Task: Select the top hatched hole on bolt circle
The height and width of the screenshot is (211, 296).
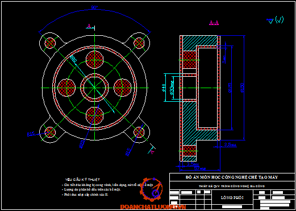Action: click(x=94, y=60)
